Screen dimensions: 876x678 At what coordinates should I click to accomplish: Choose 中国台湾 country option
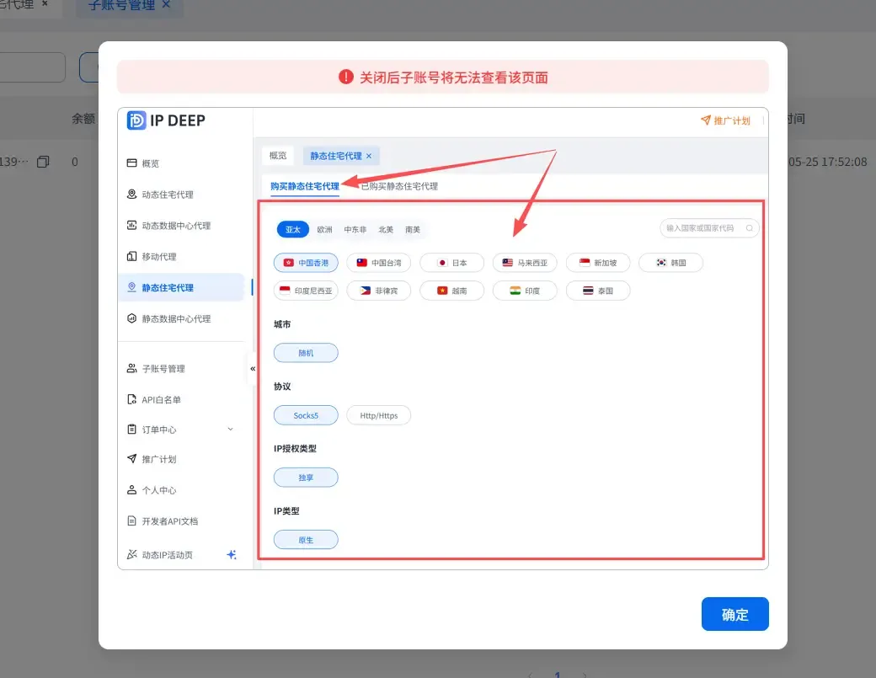[379, 263]
